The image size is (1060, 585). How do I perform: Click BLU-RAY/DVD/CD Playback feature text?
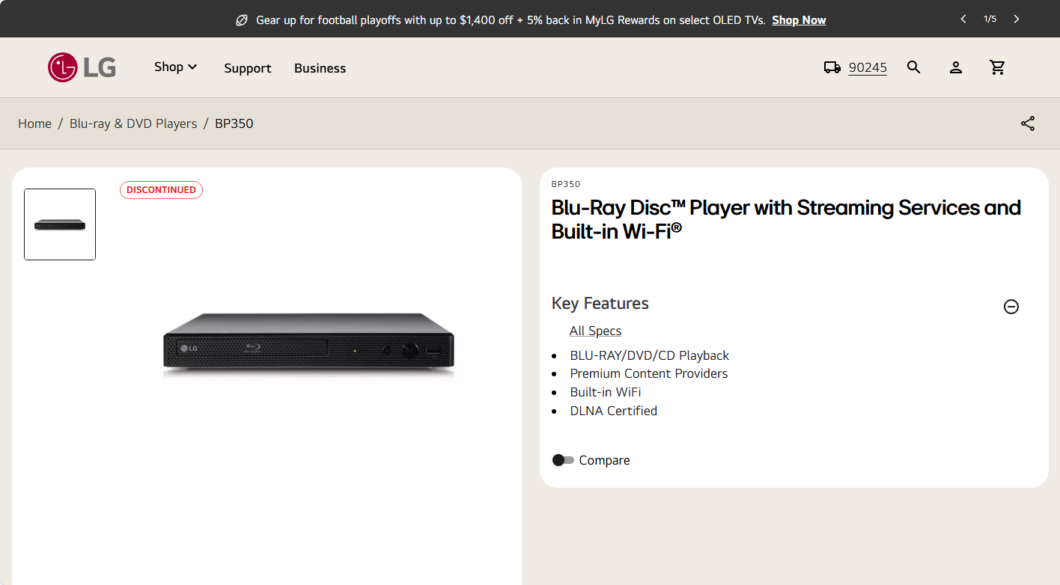click(x=649, y=355)
